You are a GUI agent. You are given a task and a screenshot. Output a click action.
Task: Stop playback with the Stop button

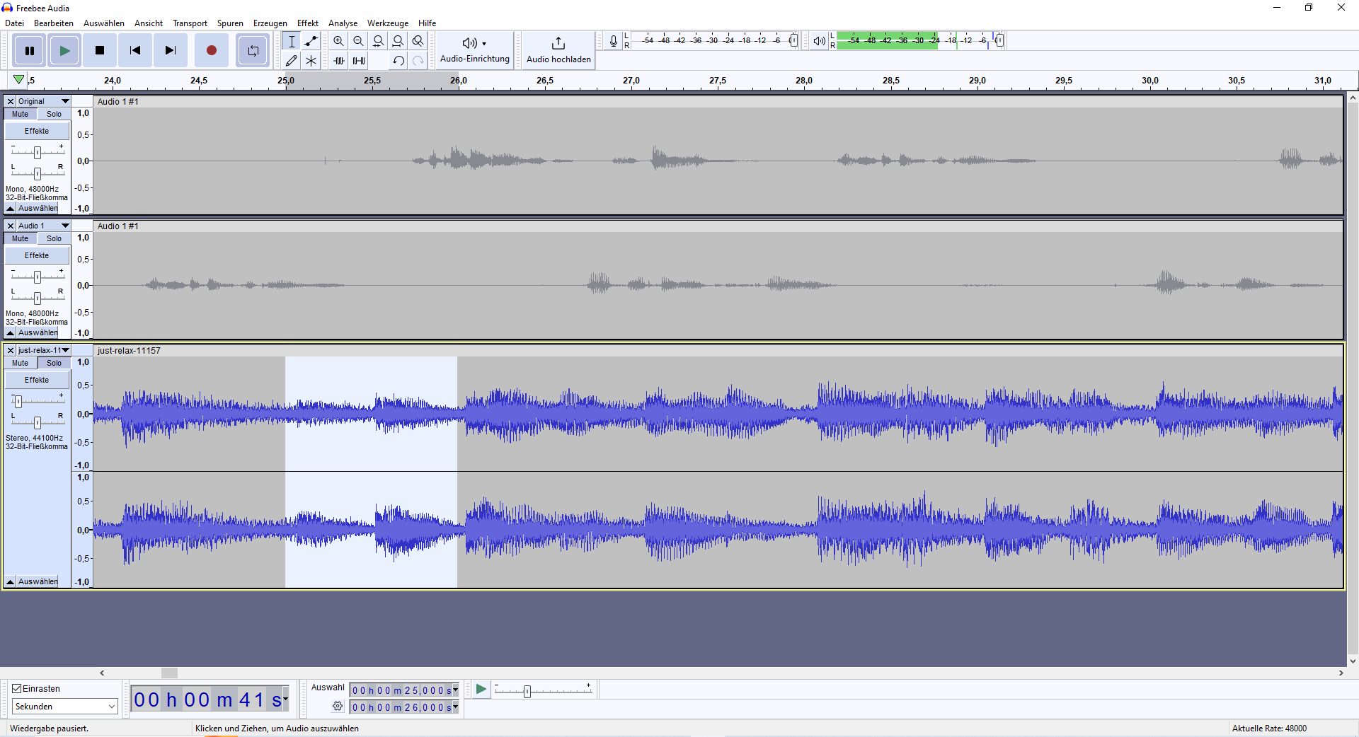click(x=100, y=50)
